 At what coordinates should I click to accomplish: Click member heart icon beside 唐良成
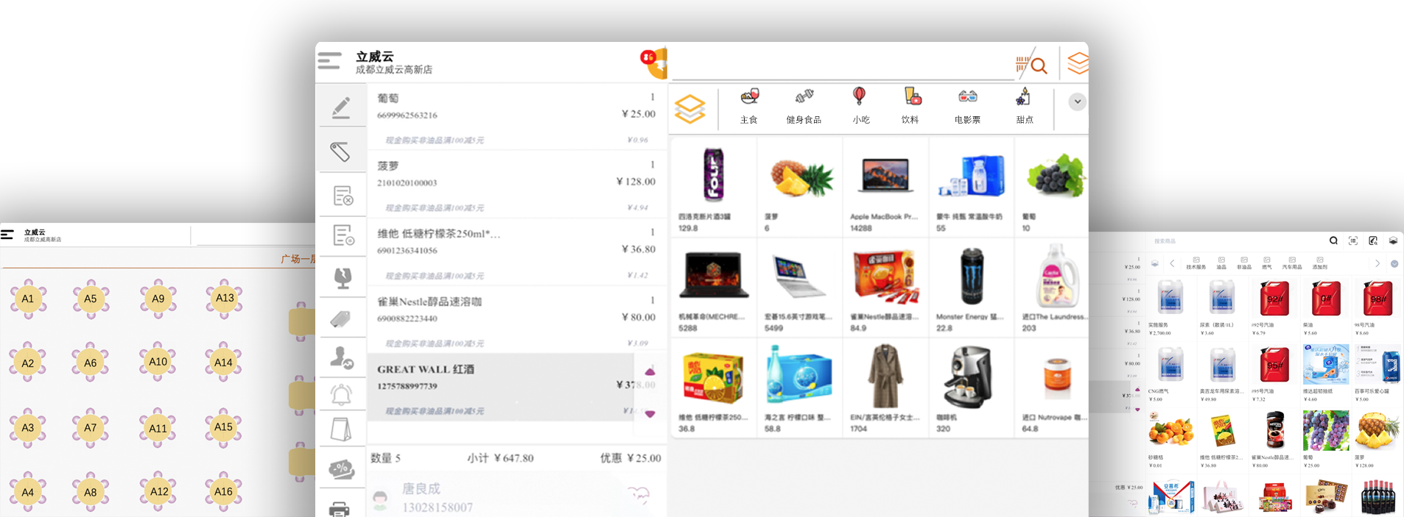(639, 495)
